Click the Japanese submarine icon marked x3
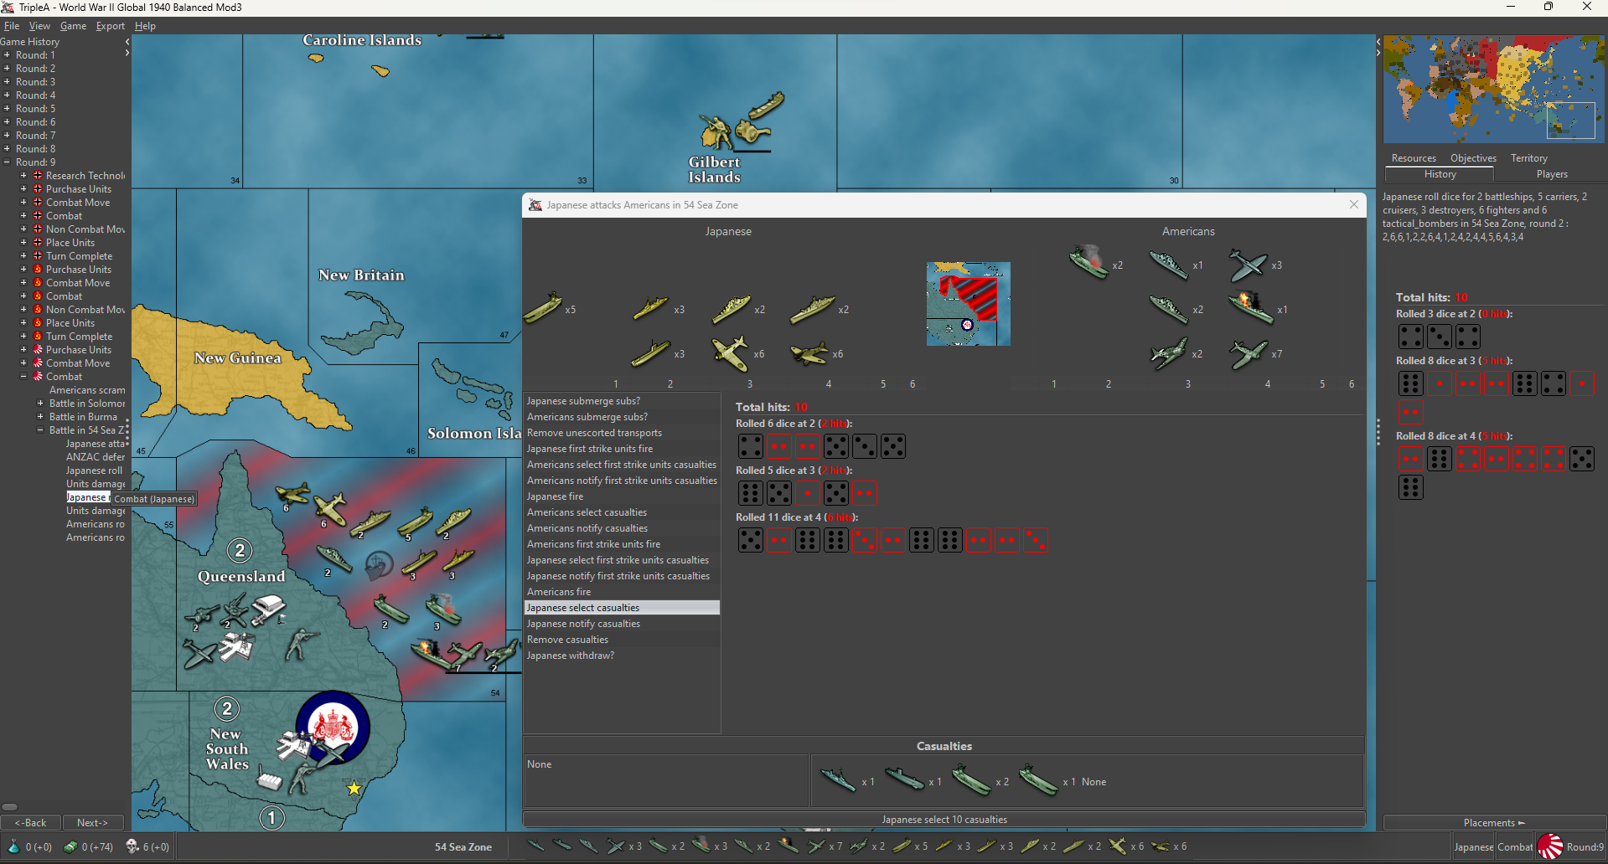Image resolution: width=1608 pixels, height=864 pixels. click(x=651, y=353)
